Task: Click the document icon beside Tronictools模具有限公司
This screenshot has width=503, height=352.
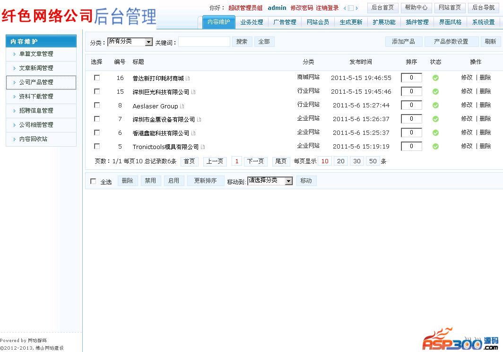Action: pyautogui.click(x=203, y=147)
